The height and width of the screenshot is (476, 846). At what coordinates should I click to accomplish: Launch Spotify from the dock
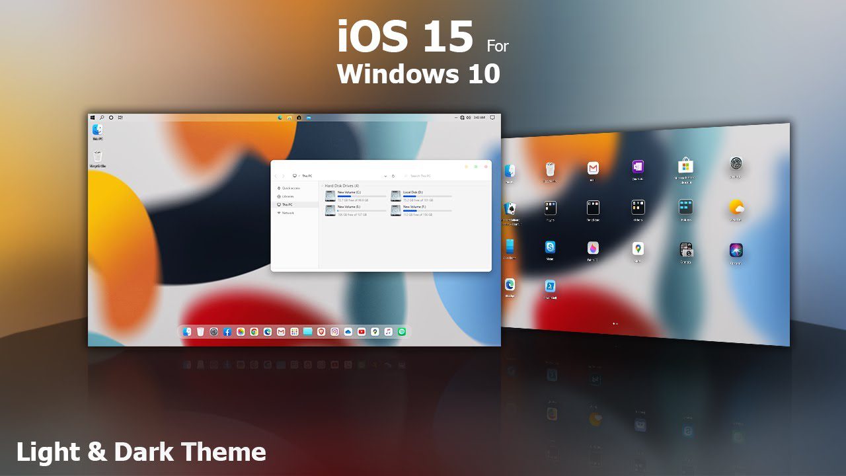[x=402, y=332]
